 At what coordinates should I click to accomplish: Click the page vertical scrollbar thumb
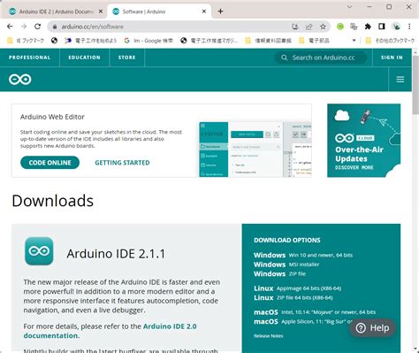tap(415, 84)
